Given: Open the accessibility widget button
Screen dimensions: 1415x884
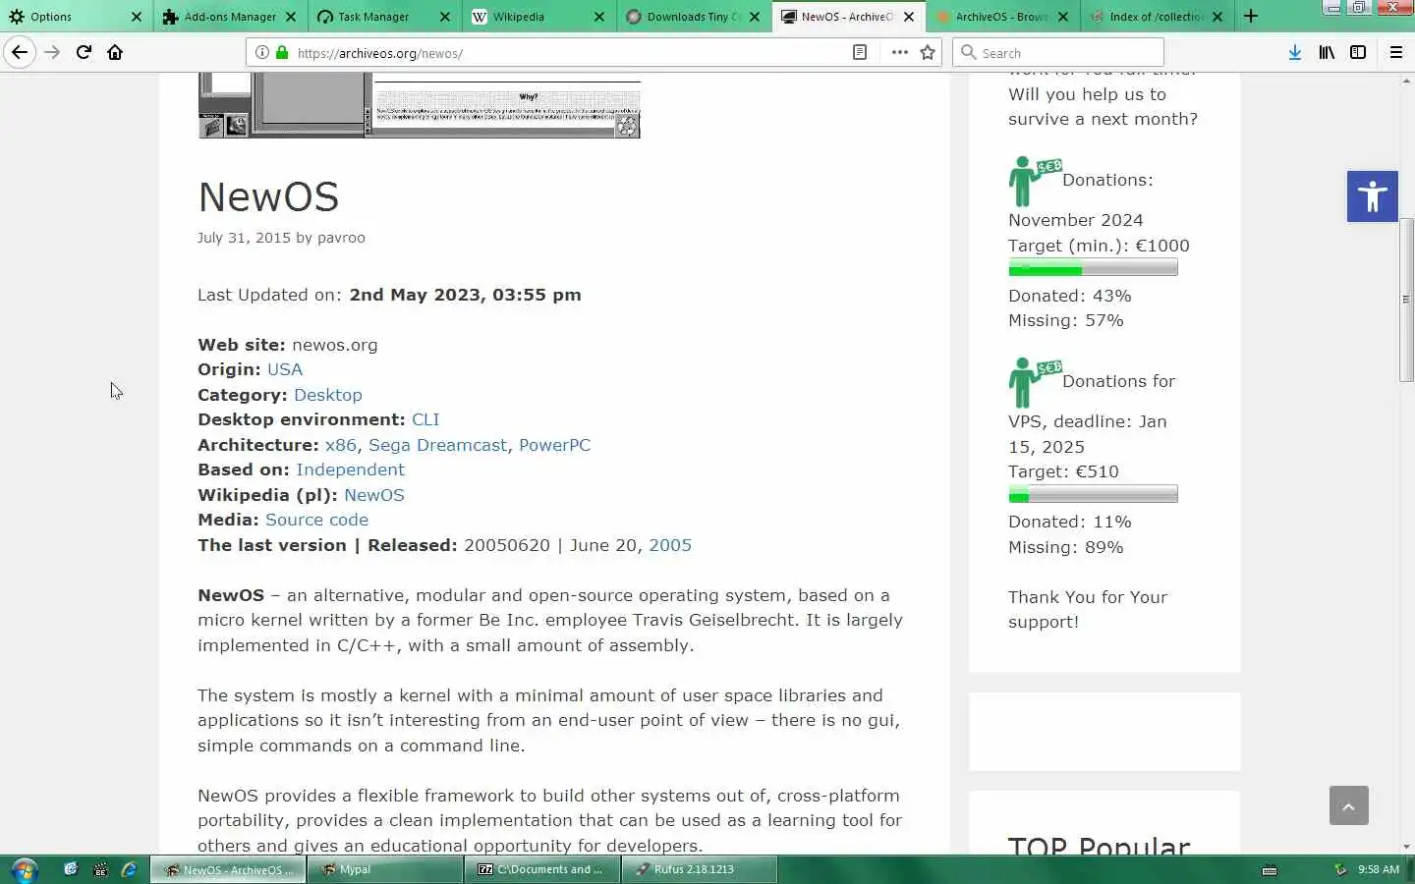Looking at the screenshot, I should 1372,196.
